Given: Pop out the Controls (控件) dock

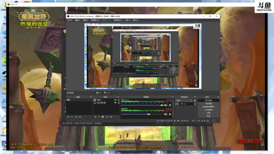Looking at the screenshot, I should pyautogui.click(x=218, y=97).
